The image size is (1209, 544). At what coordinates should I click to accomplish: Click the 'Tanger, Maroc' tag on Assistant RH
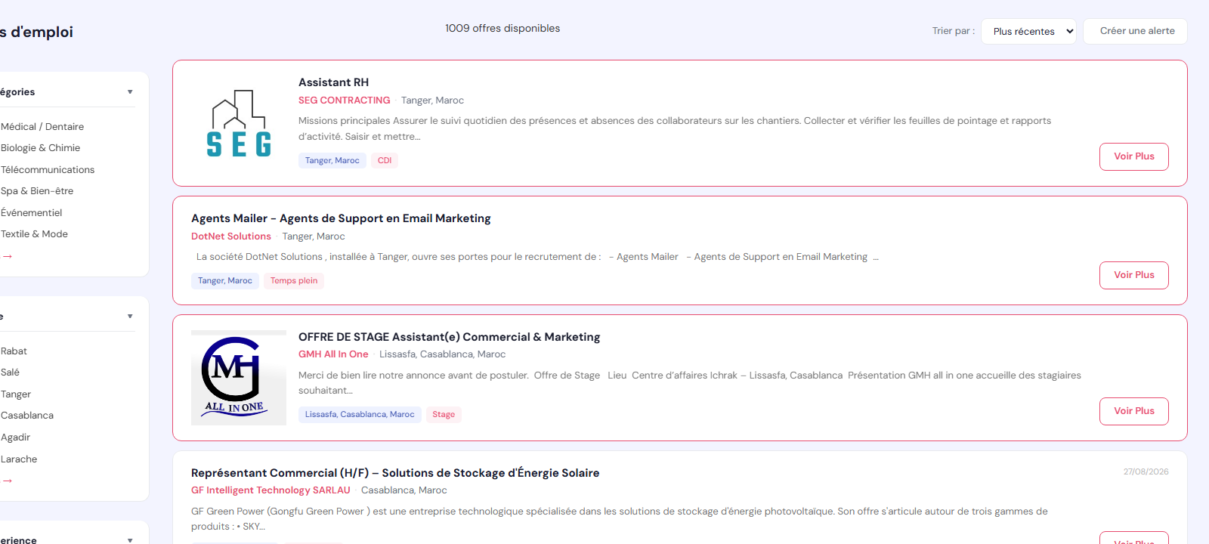pos(332,160)
